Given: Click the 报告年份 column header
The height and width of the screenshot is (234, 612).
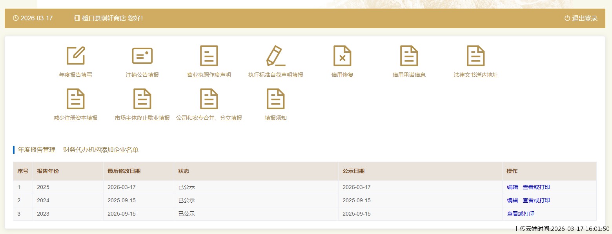Looking at the screenshot, I should tap(48, 171).
